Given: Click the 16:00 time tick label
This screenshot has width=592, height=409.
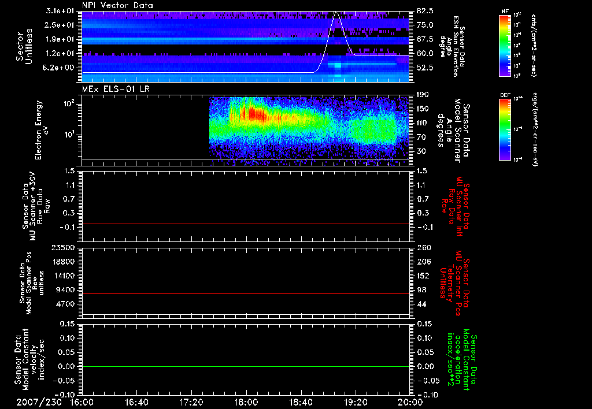Looking at the screenshot, I should [82, 402].
